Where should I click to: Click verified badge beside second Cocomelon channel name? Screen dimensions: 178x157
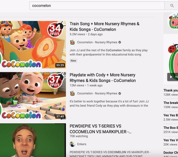point(120,93)
